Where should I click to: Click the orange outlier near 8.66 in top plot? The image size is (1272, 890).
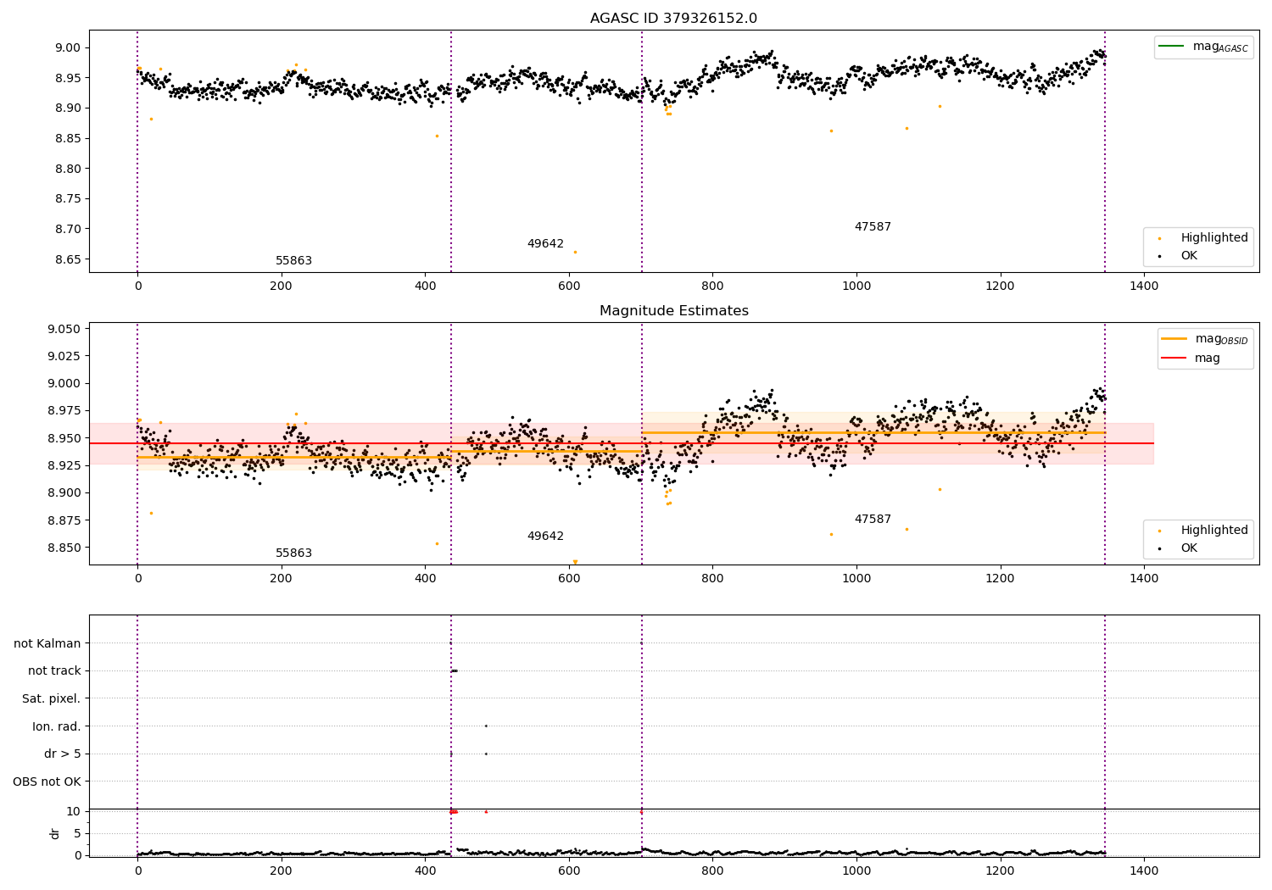click(x=575, y=252)
